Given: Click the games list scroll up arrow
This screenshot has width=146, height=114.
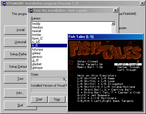Looking at the screenshot, I should [113, 23].
